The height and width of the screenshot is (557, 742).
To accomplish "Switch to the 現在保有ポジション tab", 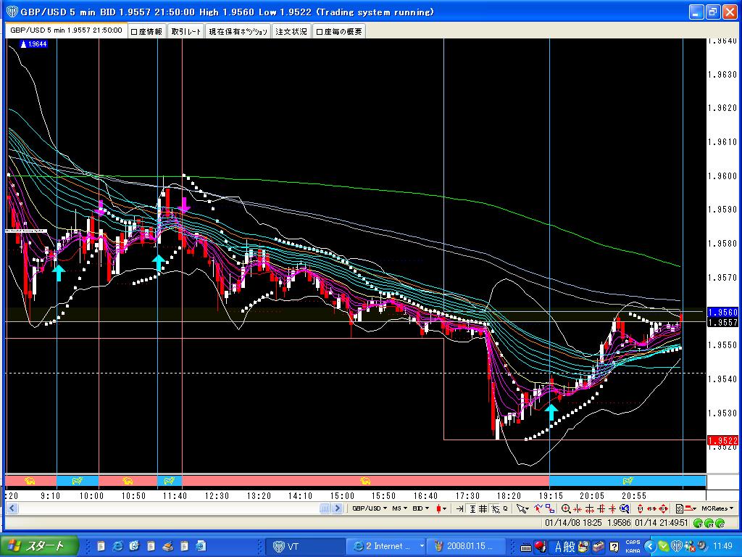I will click(x=238, y=31).
